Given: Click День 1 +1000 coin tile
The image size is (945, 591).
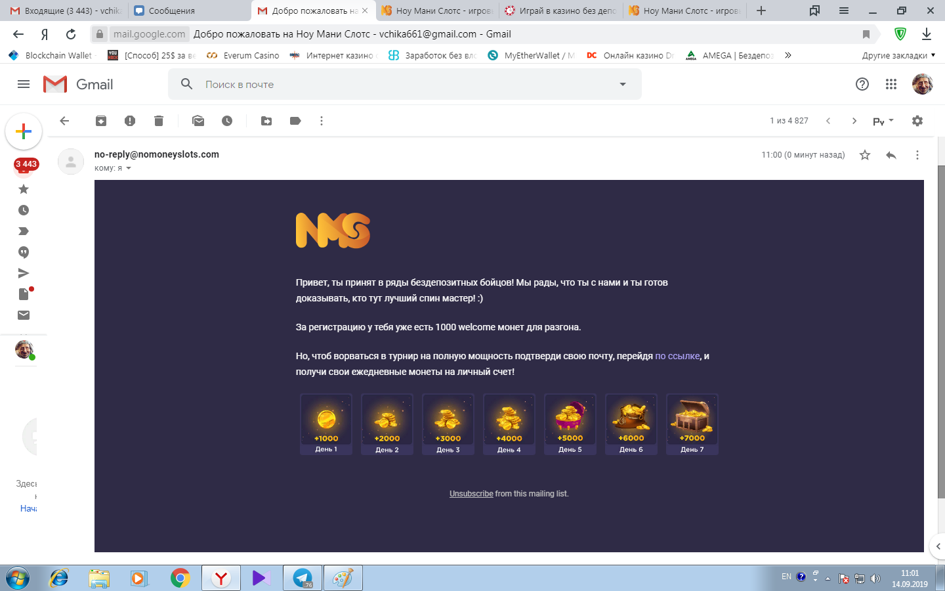Looking at the screenshot, I should point(326,424).
